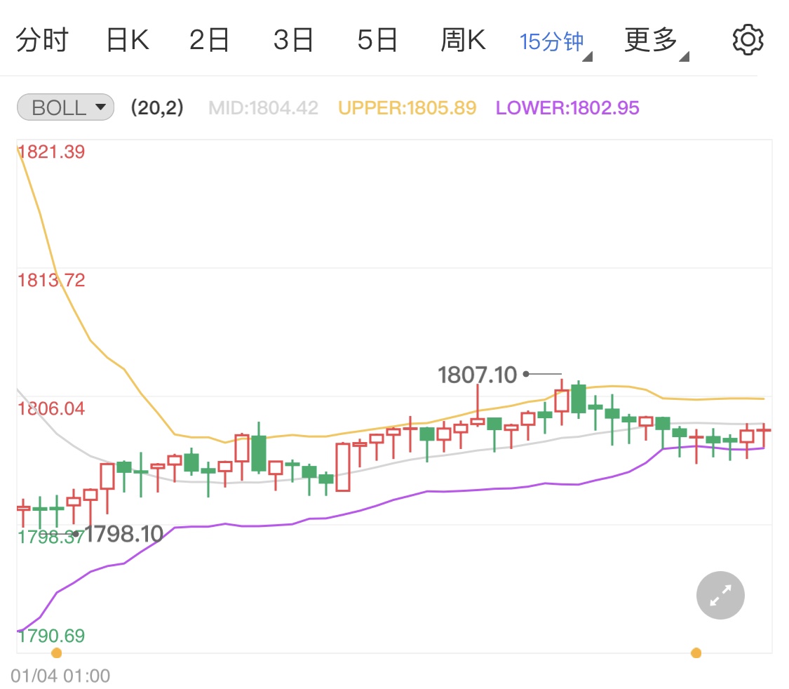Click the 1807.10 high price annotation

coord(477,375)
